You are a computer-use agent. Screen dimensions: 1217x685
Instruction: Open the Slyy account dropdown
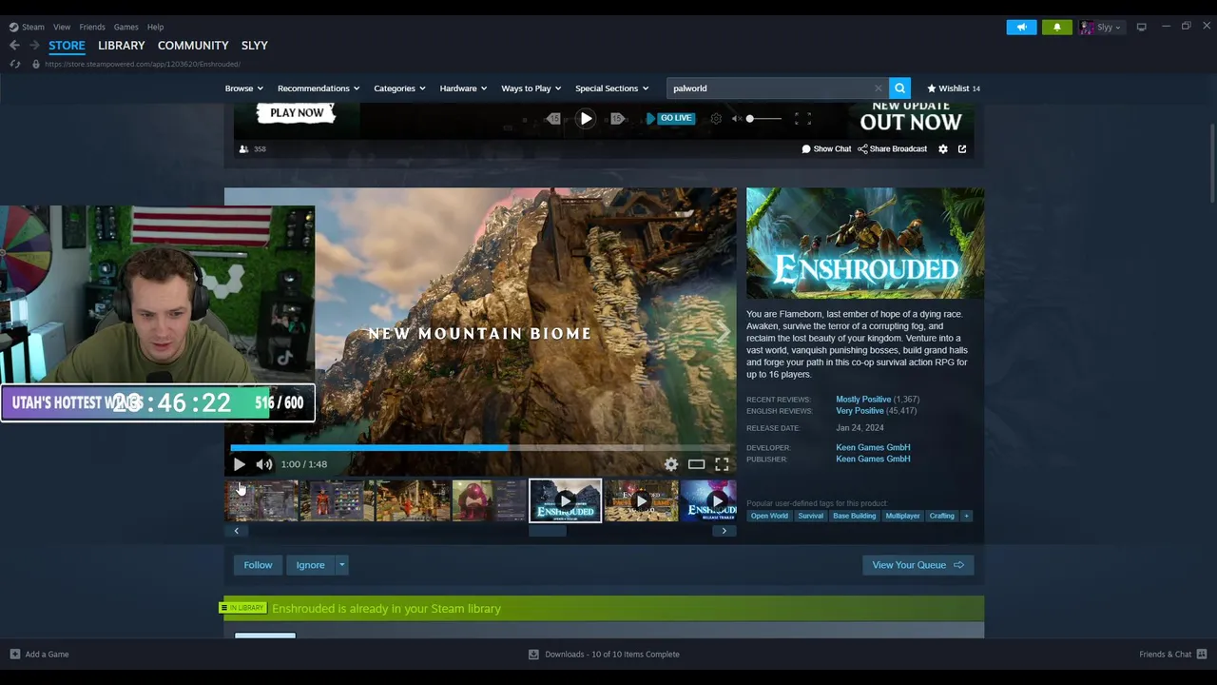1100,27
